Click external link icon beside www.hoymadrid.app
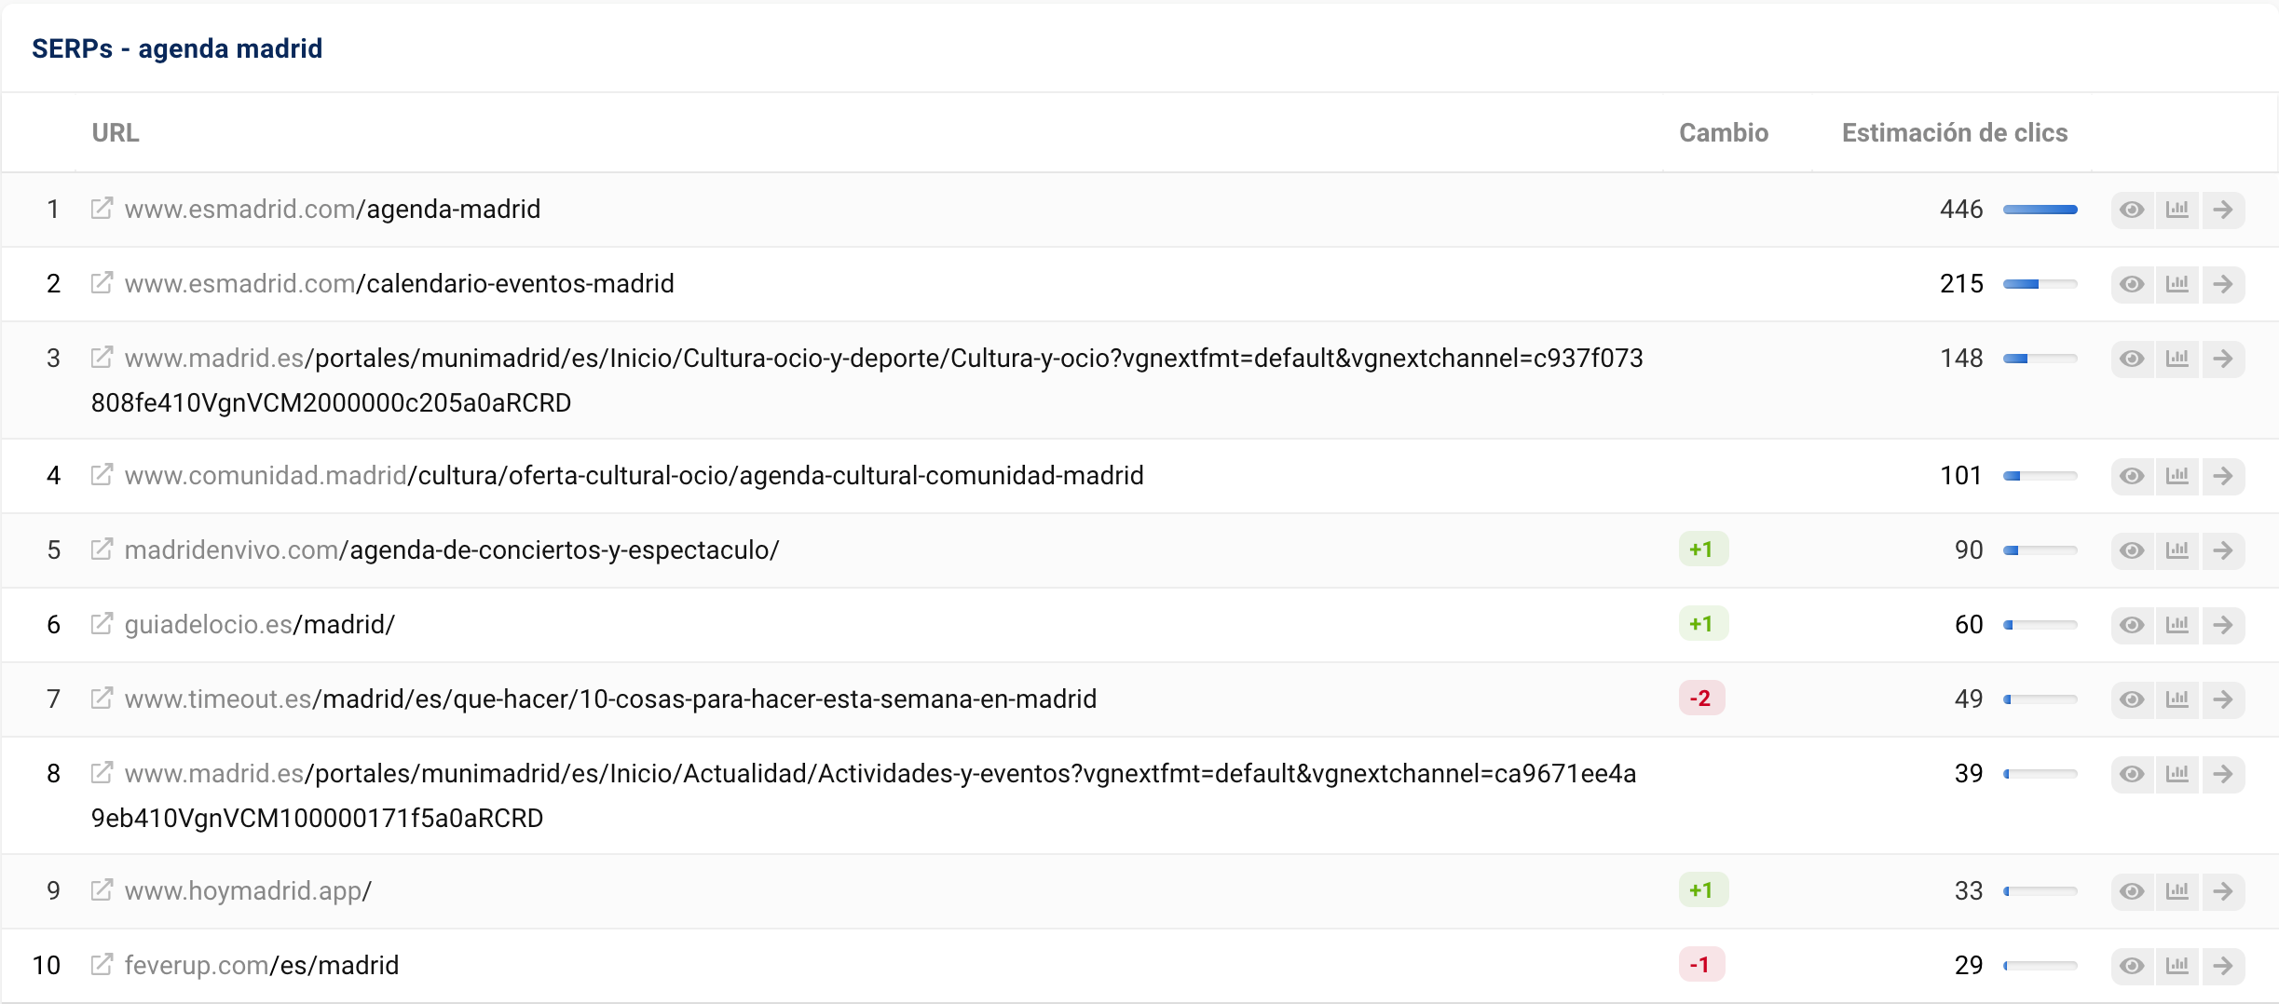Image resolution: width=2279 pixels, height=1004 pixels. click(102, 890)
